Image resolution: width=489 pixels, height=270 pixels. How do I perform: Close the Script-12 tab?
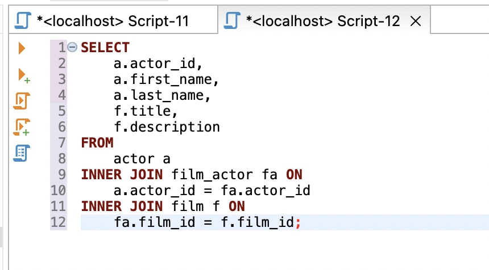point(415,22)
